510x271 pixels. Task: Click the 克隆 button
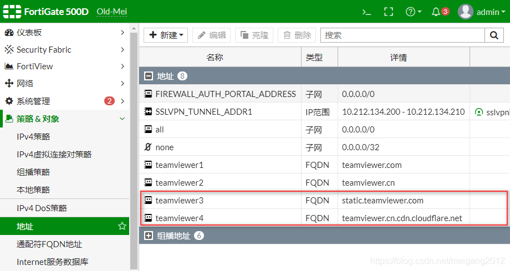point(254,35)
